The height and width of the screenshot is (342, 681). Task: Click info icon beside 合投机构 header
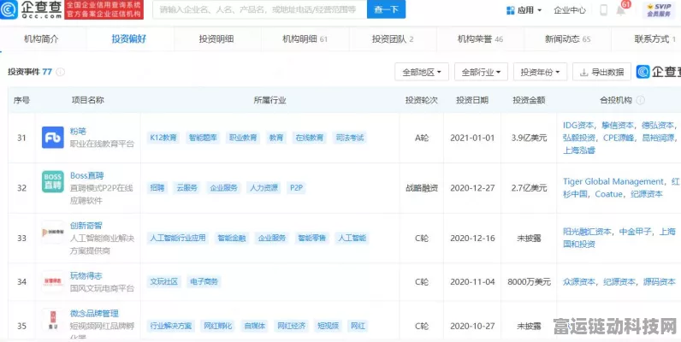tap(640, 100)
